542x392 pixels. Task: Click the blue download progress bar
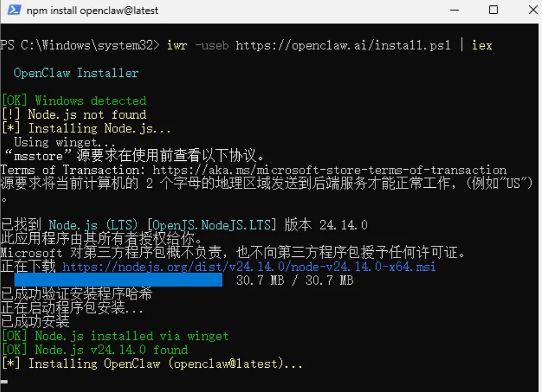pyautogui.click(x=118, y=280)
